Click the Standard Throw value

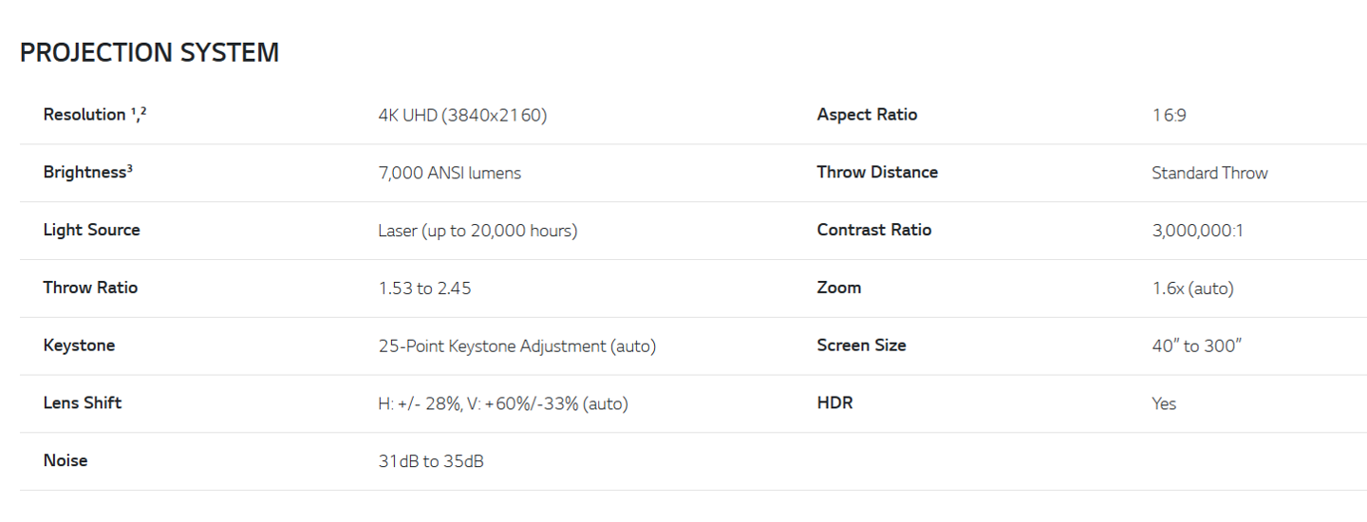point(1209,173)
